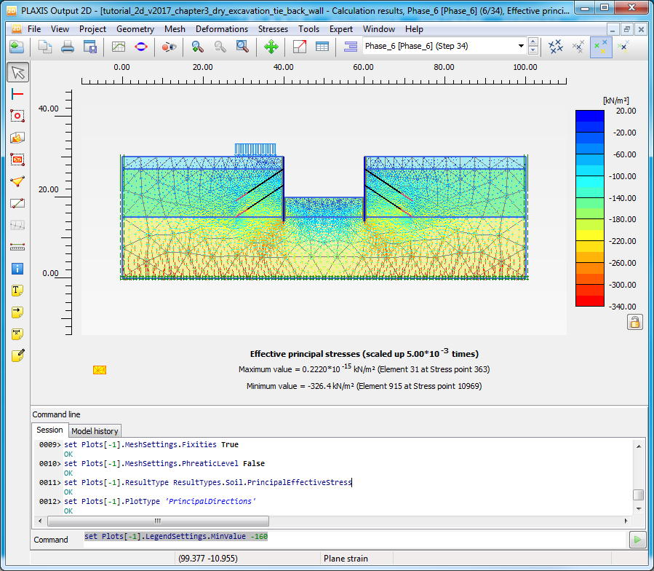Image resolution: width=654 pixels, height=571 pixels.
Task: Open the Stresses menu
Action: [x=273, y=29]
